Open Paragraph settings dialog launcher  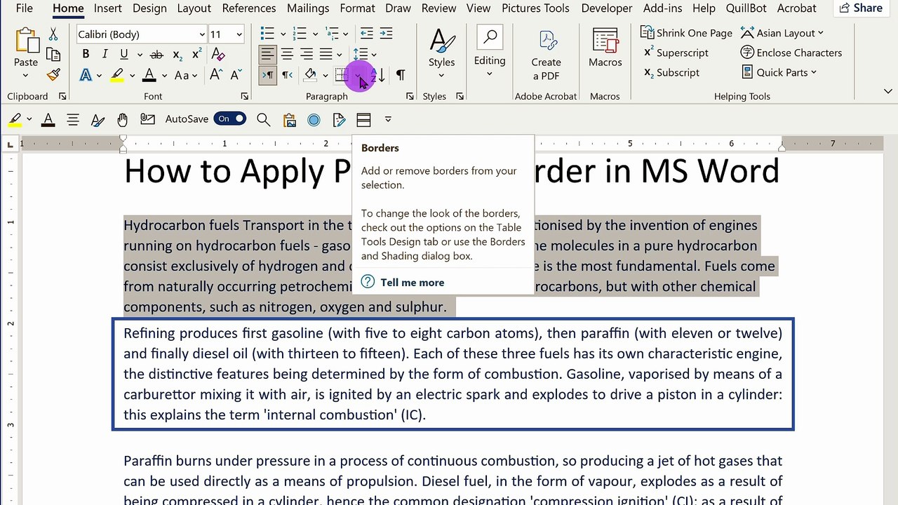tap(410, 96)
